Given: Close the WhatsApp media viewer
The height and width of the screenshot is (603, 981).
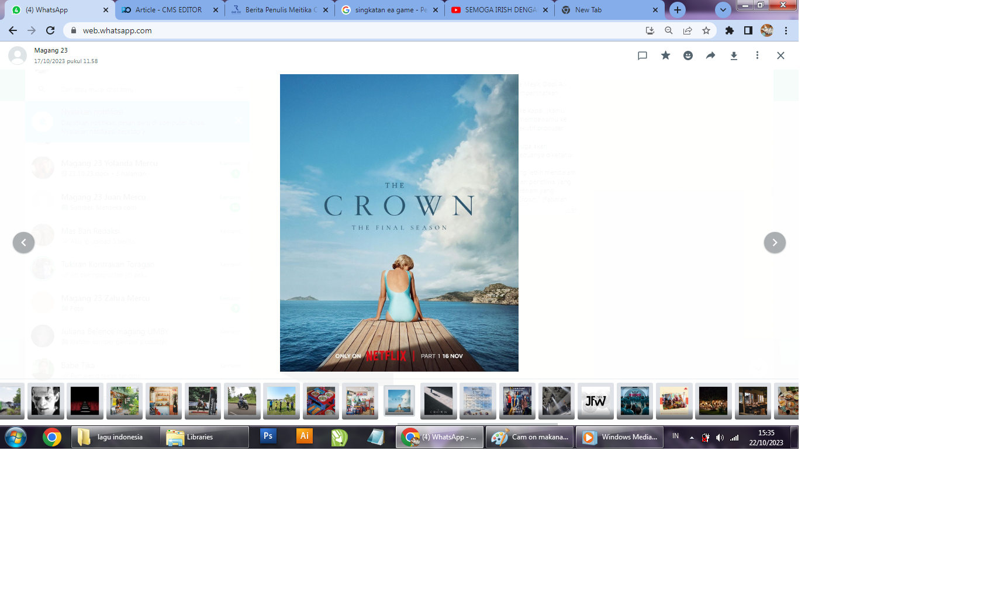Looking at the screenshot, I should [780, 56].
